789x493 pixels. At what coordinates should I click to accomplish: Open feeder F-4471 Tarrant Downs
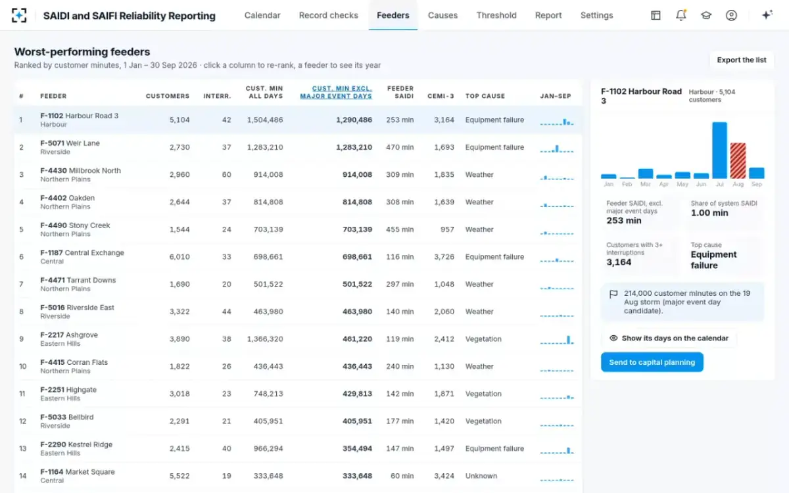click(298, 284)
